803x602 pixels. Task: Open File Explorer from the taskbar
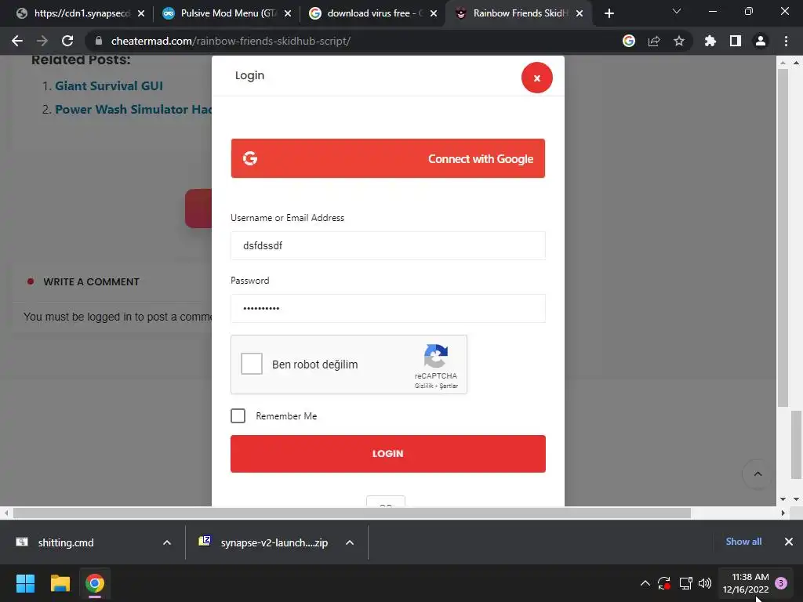point(60,583)
